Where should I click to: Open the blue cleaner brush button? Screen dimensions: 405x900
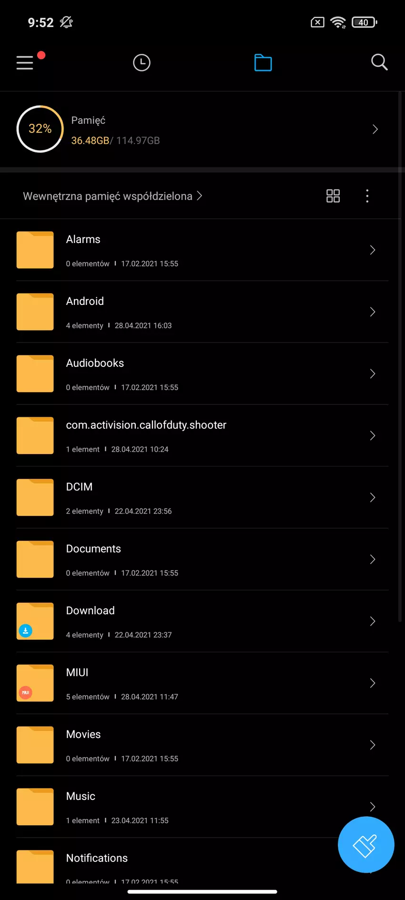coord(365,844)
